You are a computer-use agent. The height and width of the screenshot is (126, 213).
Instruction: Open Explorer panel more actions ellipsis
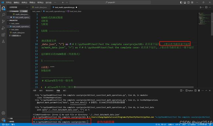[x=27, y=7]
